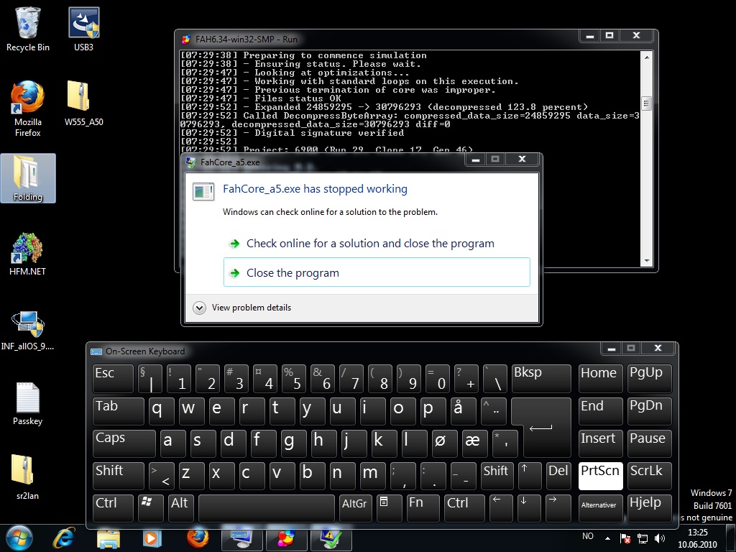Viewport: 736px width, 552px height.
Task: Click the Hjelp key
Action: coord(650,508)
